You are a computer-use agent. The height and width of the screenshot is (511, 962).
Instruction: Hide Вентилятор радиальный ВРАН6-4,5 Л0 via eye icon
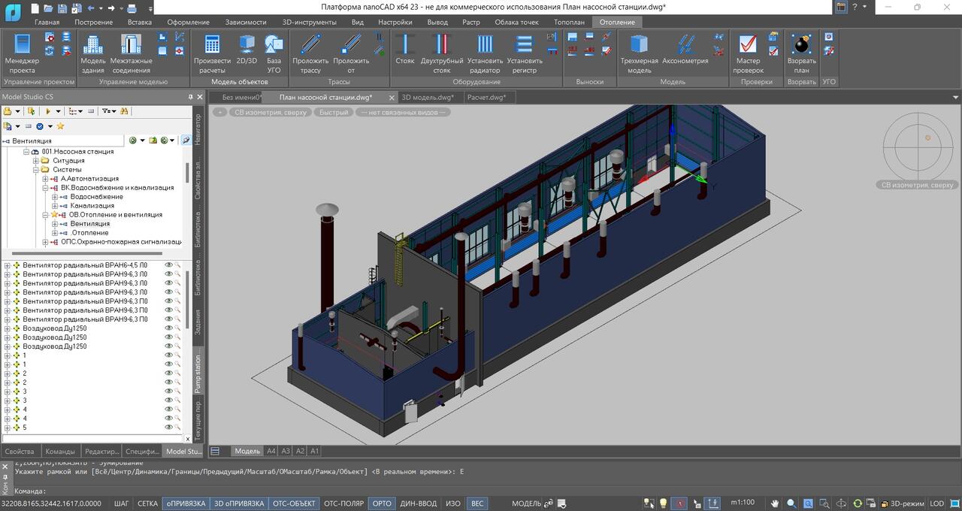(x=169, y=265)
